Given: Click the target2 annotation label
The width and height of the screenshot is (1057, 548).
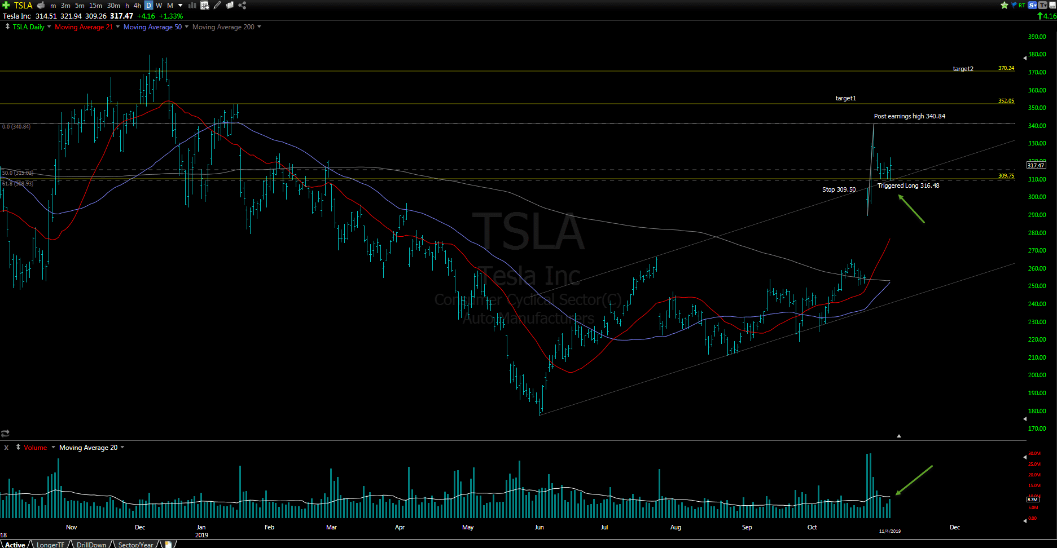Looking at the screenshot, I should (x=963, y=69).
